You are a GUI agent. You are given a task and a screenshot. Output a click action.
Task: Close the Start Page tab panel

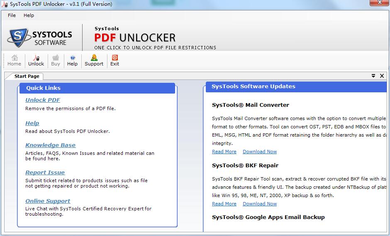tap(382, 76)
